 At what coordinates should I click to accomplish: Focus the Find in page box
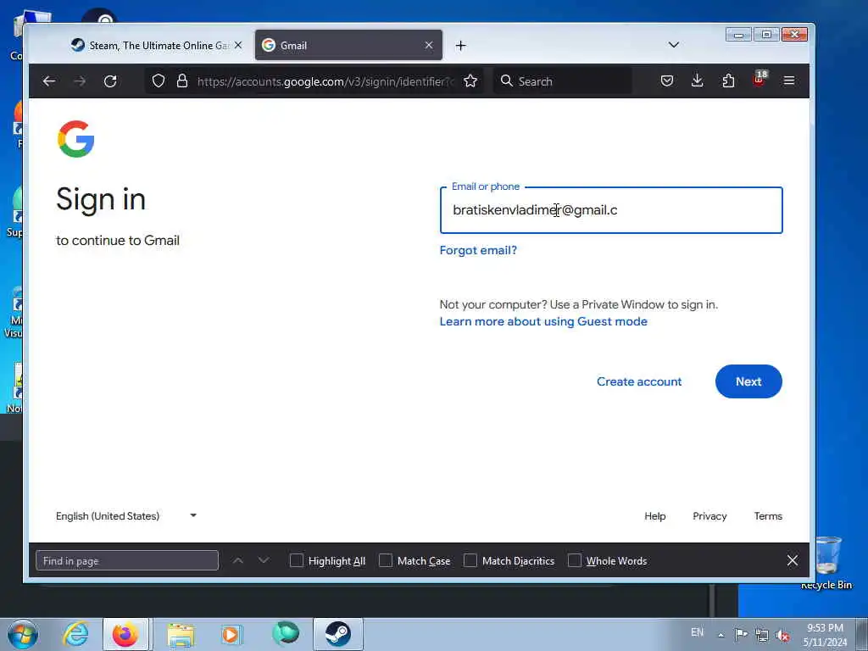pos(127,560)
